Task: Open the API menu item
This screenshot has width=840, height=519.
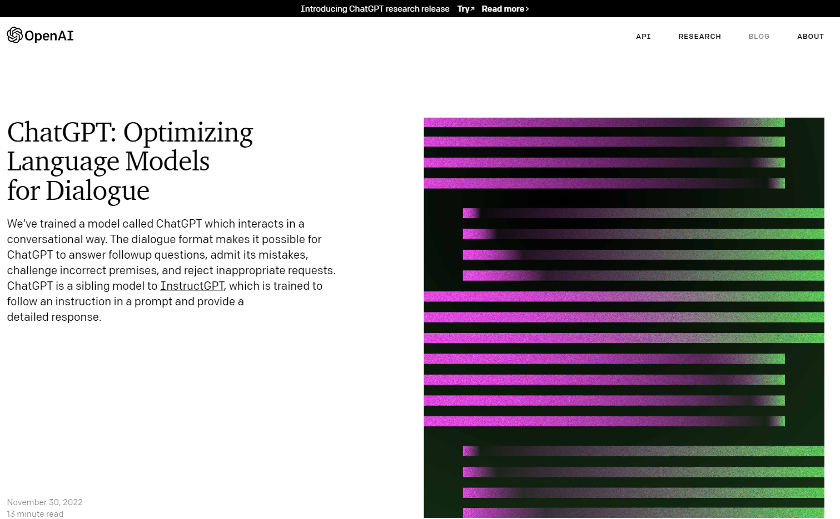Action: [x=643, y=37]
